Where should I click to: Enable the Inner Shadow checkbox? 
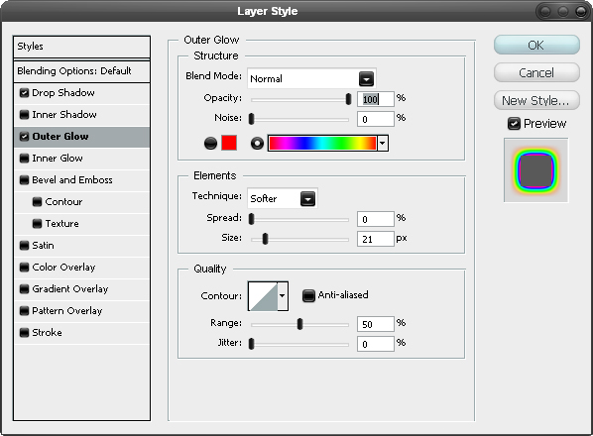[x=24, y=115]
